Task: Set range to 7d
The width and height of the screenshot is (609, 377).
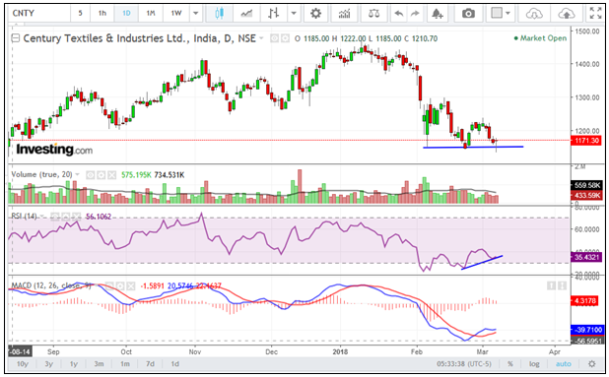Action: pos(150,364)
